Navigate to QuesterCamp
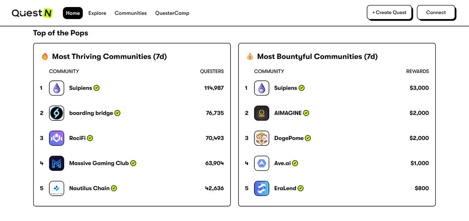The image size is (469, 221). pos(172,13)
